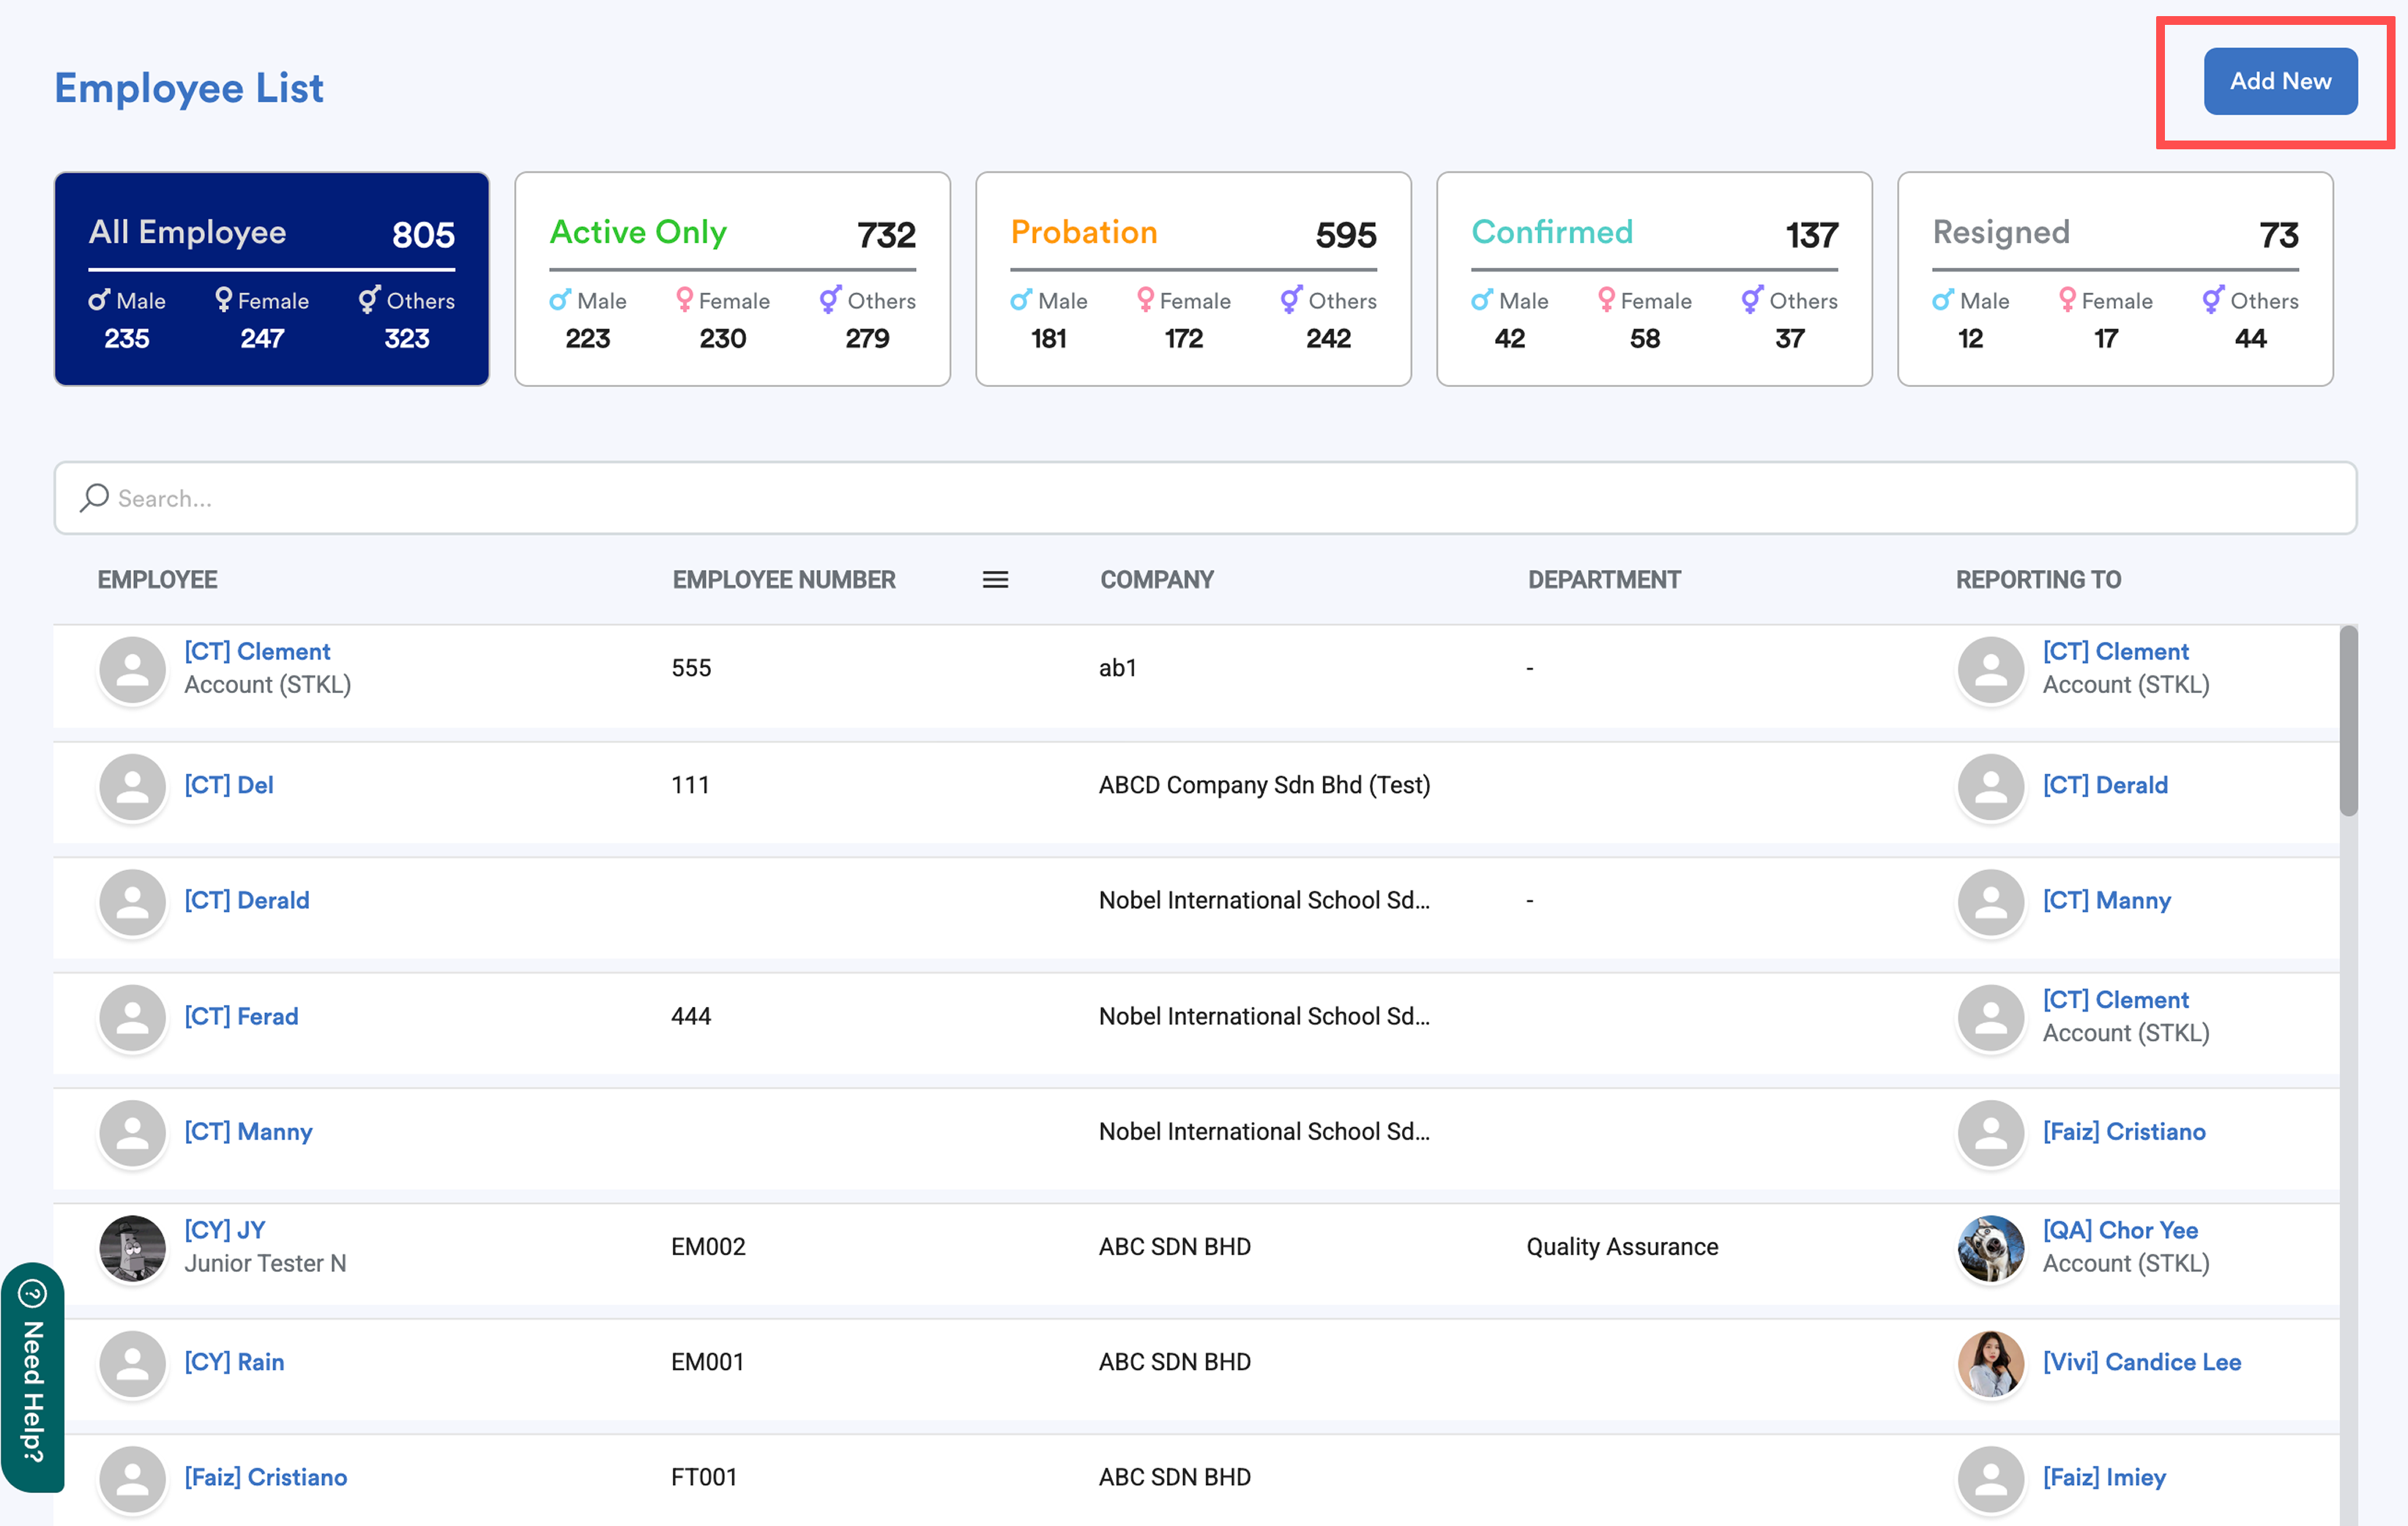Image resolution: width=2408 pixels, height=1526 pixels.
Task: Click the female icon in Resigned card
Action: (x=2067, y=300)
